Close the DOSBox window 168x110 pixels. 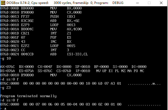[161, 3]
